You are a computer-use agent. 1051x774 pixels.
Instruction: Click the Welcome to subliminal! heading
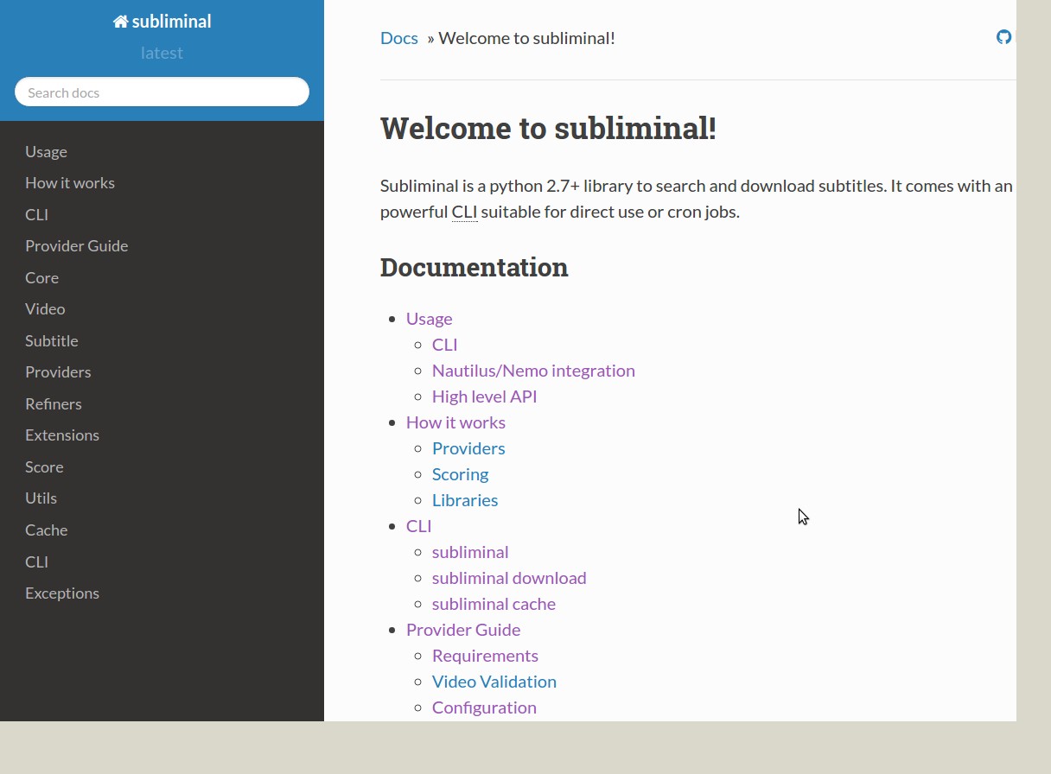click(x=548, y=128)
